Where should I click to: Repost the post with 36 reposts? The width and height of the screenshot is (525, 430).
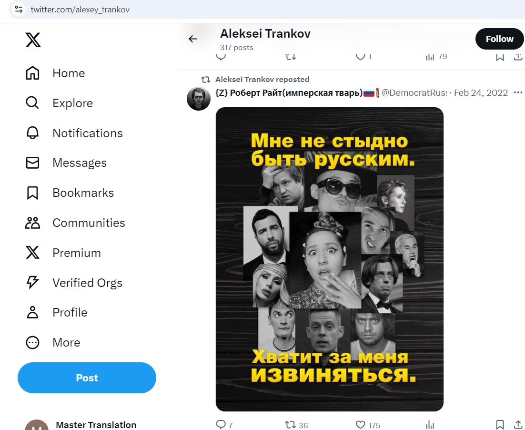(290, 425)
